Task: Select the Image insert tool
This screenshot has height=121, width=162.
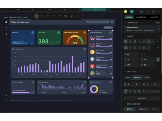Action: point(65,16)
